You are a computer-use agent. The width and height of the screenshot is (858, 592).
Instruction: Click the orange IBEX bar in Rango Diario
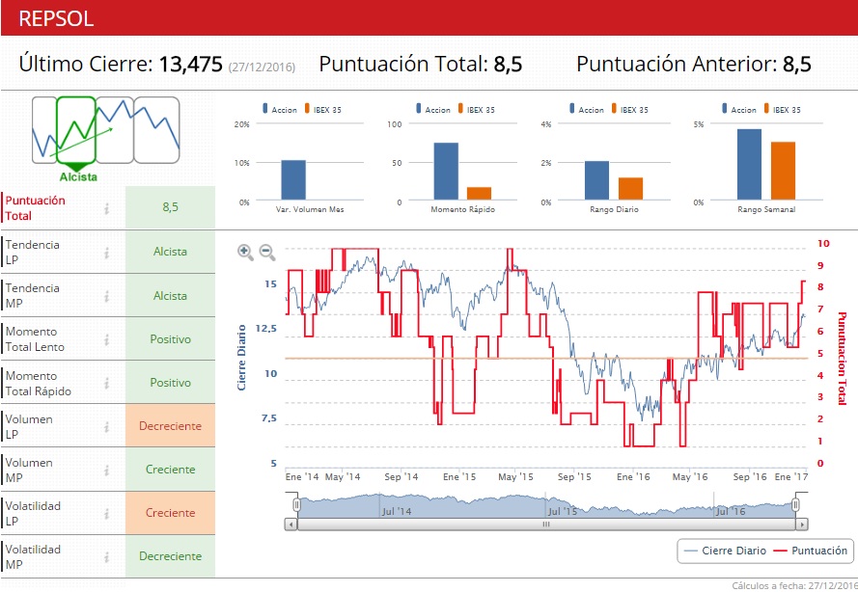pyautogui.click(x=631, y=189)
